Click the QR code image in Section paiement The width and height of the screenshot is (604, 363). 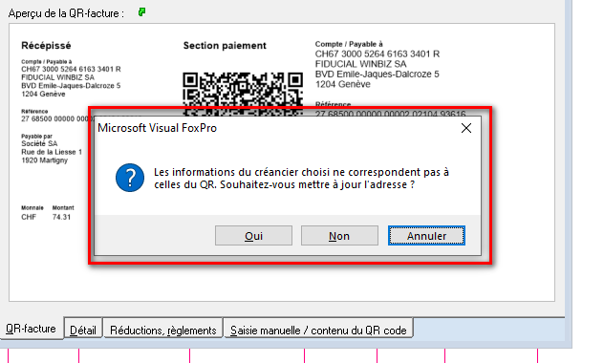[243, 94]
